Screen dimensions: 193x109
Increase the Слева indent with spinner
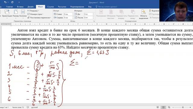click(x=73, y=13)
